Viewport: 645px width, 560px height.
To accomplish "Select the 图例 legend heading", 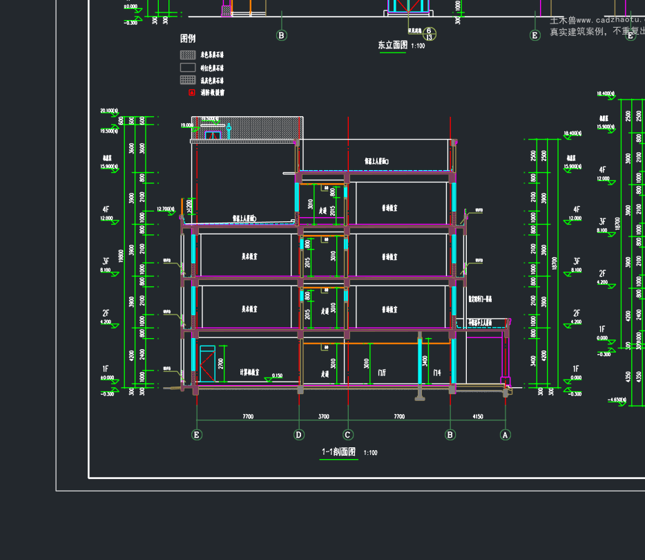I will 188,39.
